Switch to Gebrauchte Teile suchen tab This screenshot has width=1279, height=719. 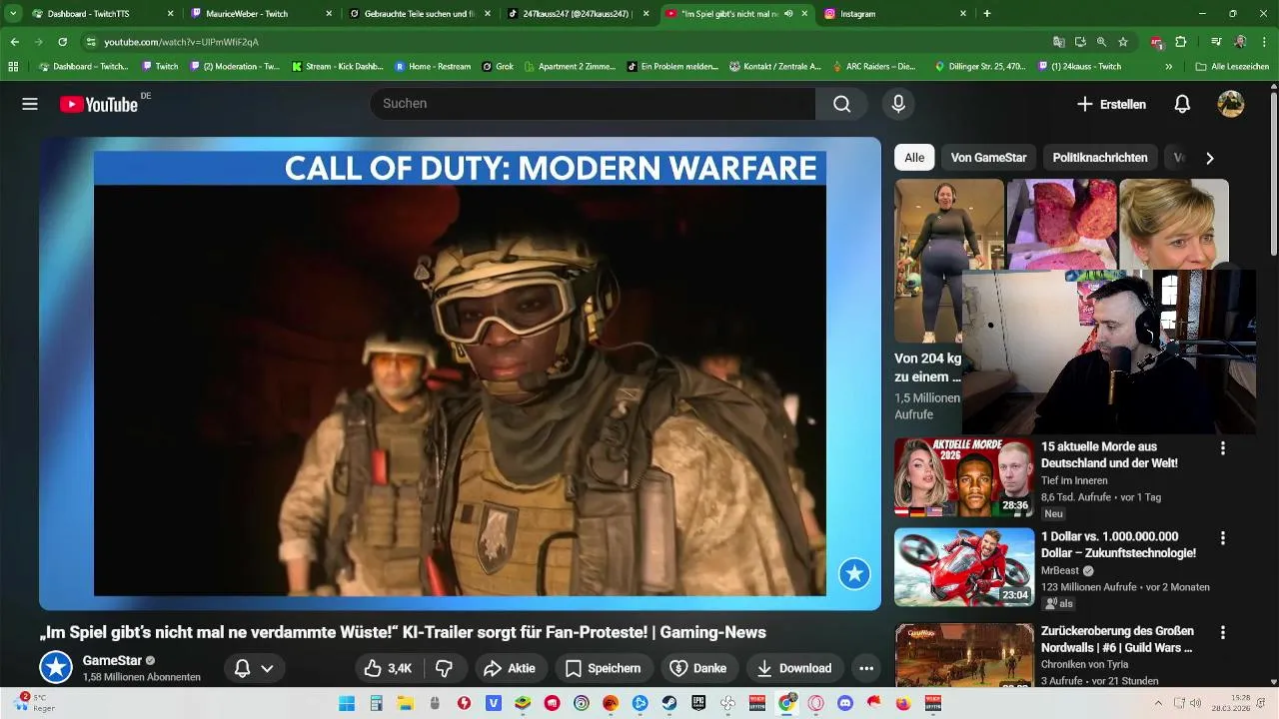point(419,14)
